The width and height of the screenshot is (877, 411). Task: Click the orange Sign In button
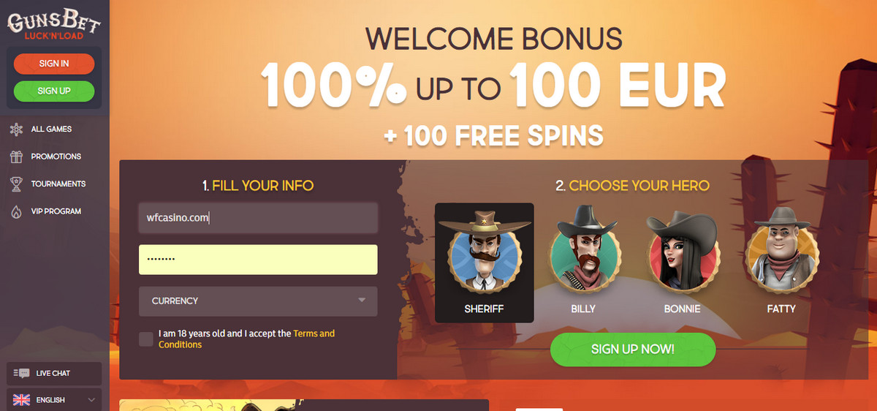pyautogui.click(x=54, y=64)
